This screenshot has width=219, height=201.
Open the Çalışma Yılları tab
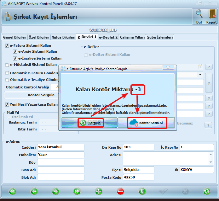point(132,37)
